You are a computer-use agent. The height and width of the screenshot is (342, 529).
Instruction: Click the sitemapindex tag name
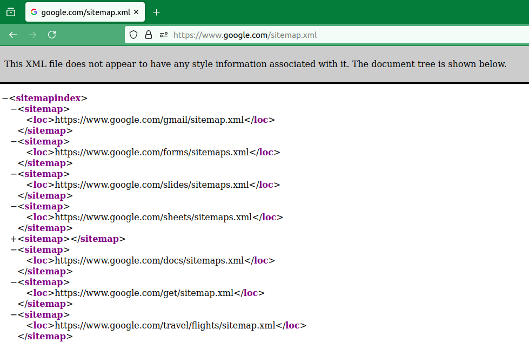click(48, 98)
